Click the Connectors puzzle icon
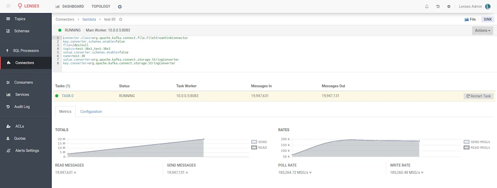Image resolution: width=497 pixels, height=188 pixels. 9,63
